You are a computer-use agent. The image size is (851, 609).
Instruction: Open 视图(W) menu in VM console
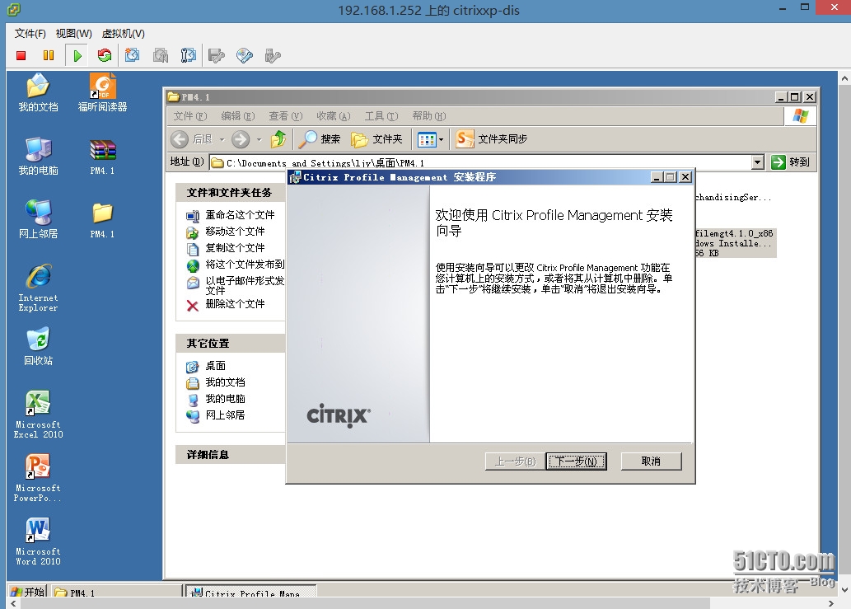(x=74, y=34)
